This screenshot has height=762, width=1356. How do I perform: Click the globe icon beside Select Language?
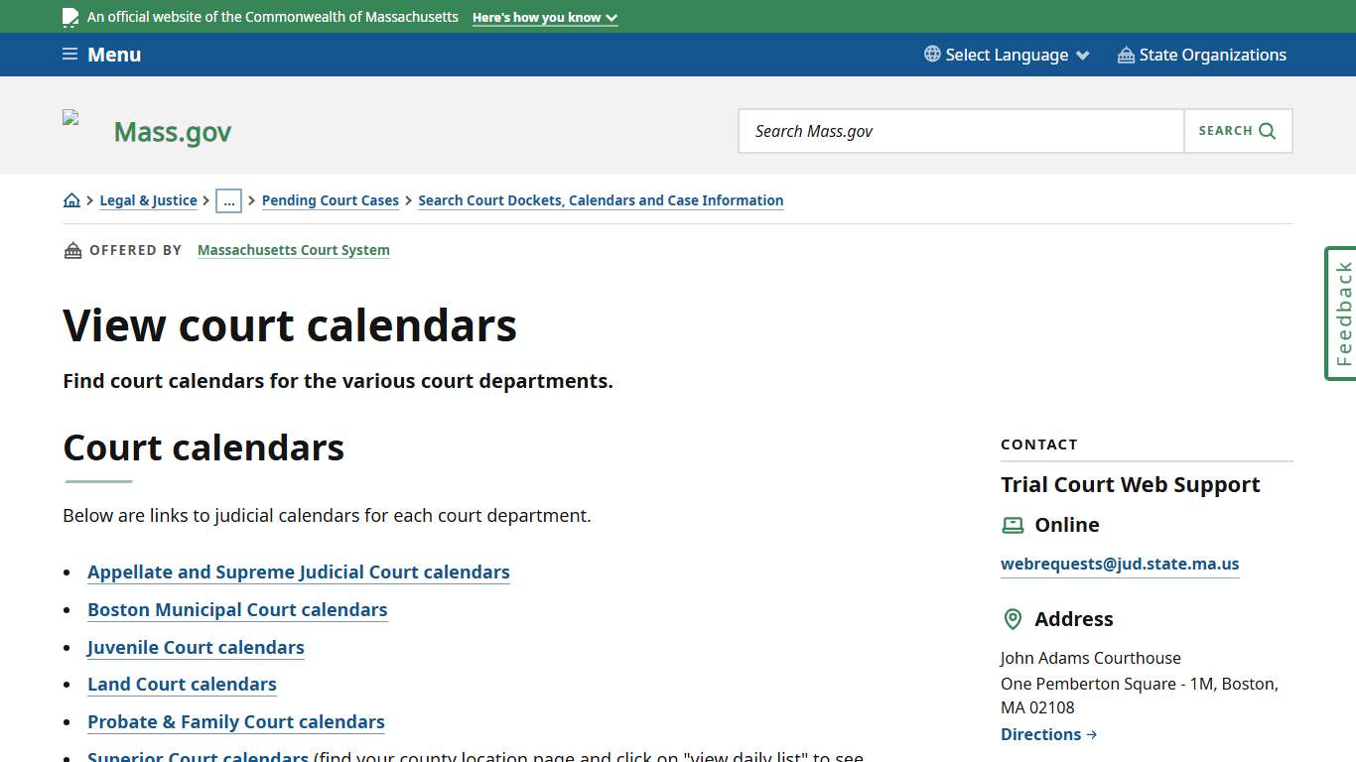tap(930, 55)
